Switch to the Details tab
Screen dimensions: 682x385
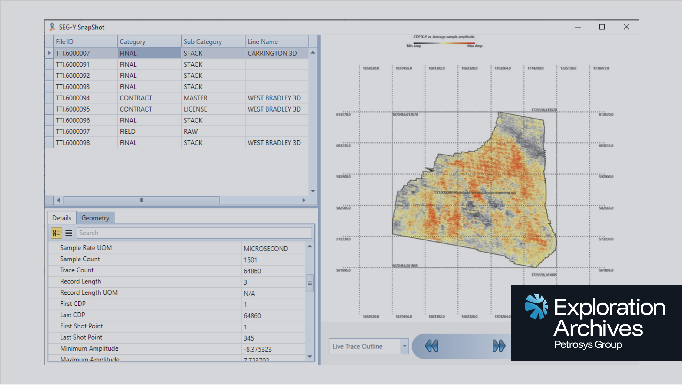tap(61, 217)
